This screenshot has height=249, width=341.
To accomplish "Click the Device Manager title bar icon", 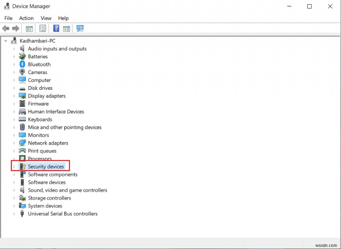I will click(7, 6).
